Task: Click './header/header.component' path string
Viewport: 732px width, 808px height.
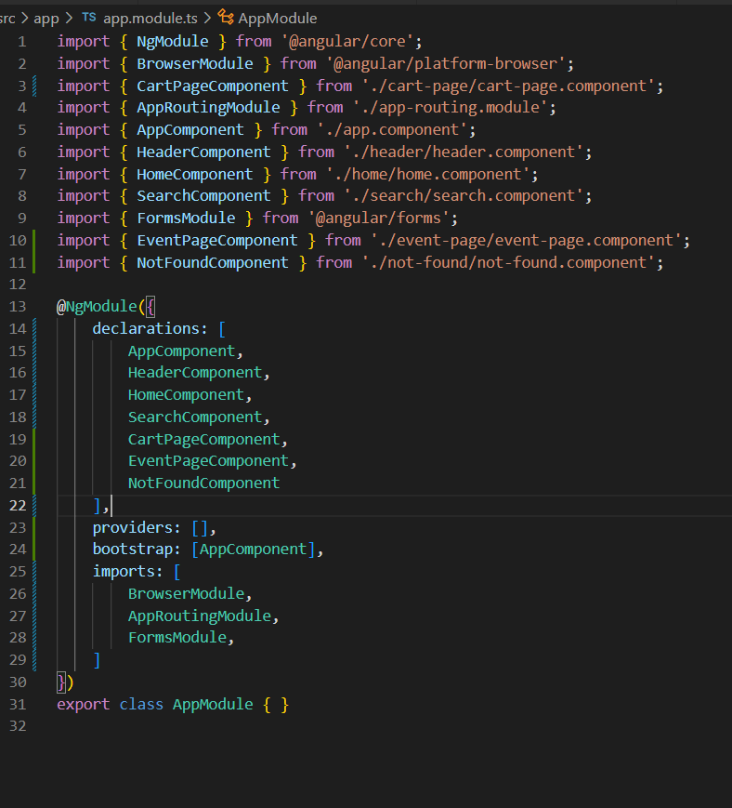Action: tap(464, 152)
